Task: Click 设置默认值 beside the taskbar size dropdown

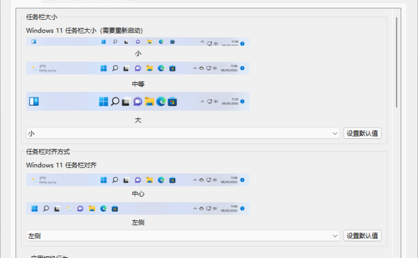Action: pyautogui.click(x=362, y=133)
